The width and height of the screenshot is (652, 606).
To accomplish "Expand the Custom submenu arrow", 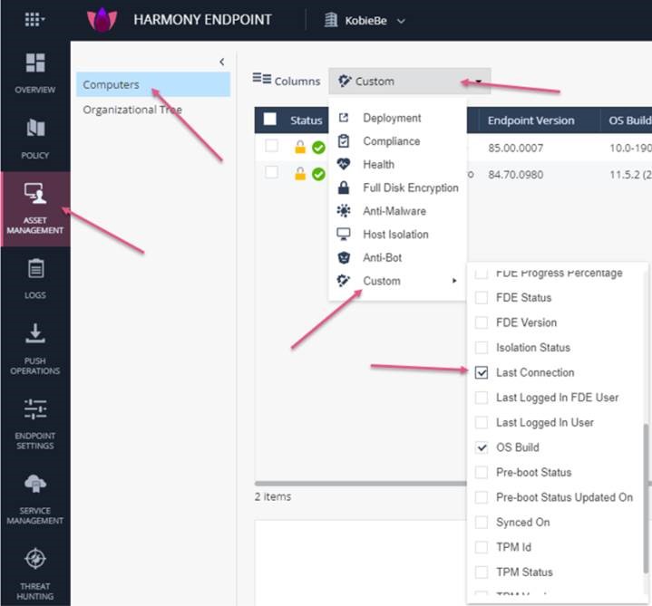I will (454, 281).
